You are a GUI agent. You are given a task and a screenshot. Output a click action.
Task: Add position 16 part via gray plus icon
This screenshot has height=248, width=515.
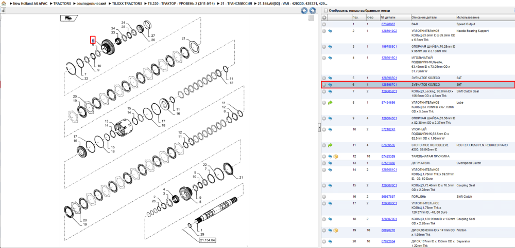click(324, 197)
